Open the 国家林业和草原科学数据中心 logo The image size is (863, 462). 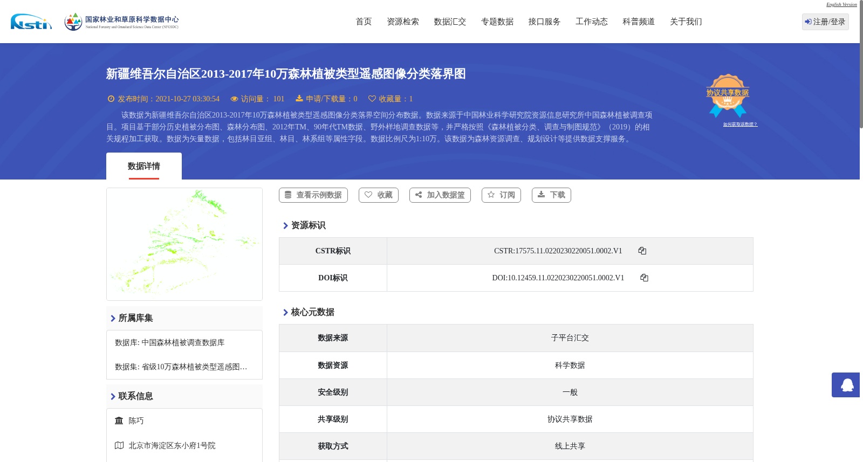tap(121, 22)
